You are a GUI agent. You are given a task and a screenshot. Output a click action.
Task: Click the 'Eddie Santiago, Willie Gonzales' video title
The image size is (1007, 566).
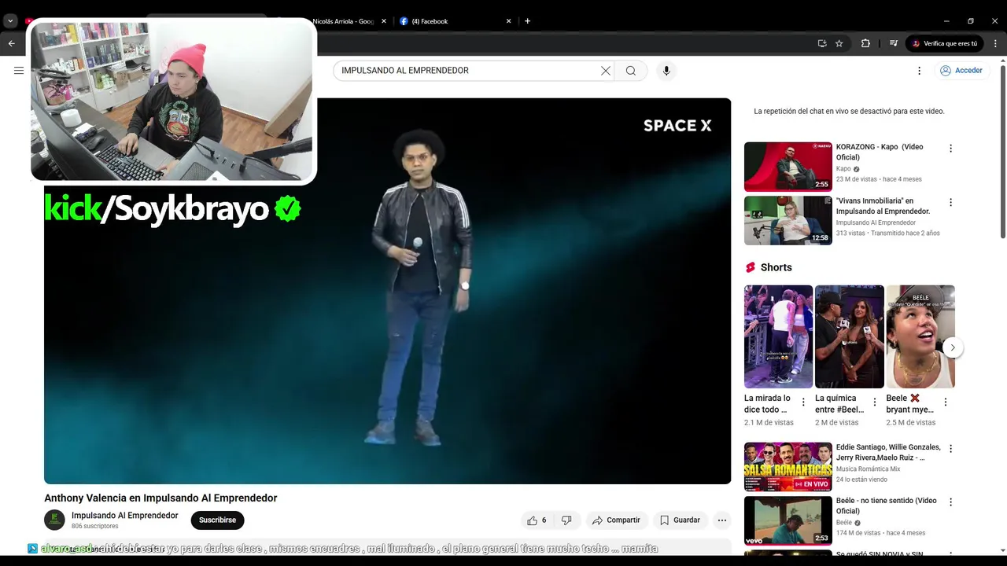(888, 452)
